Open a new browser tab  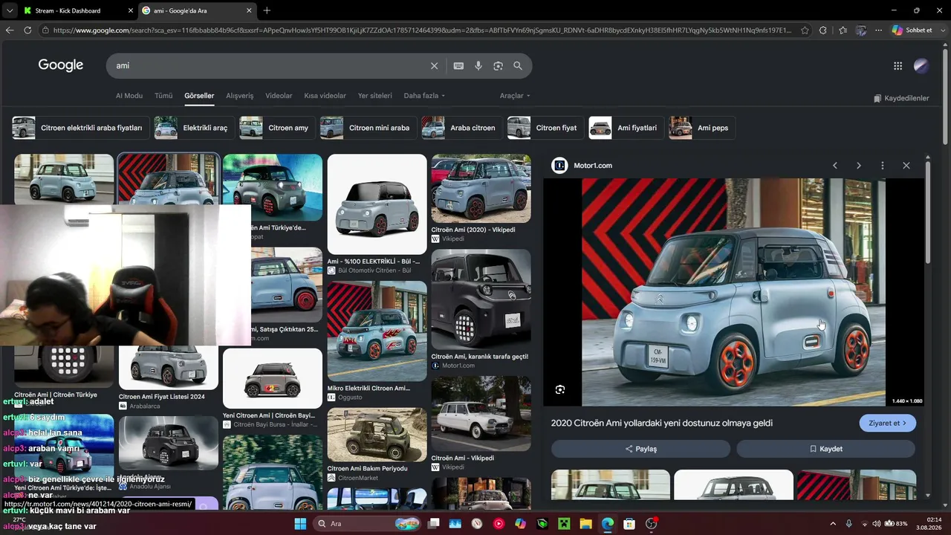pyautogui.click(x=267, y=10)
